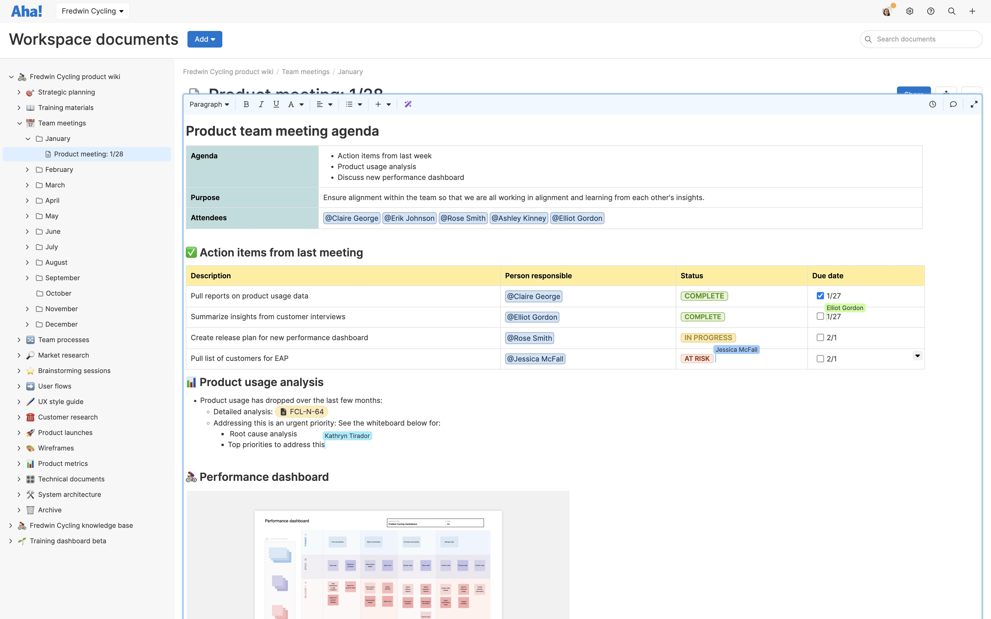
Task: Apply italic formatting to text
Action: pyautogui.click(x=261, y=104)
